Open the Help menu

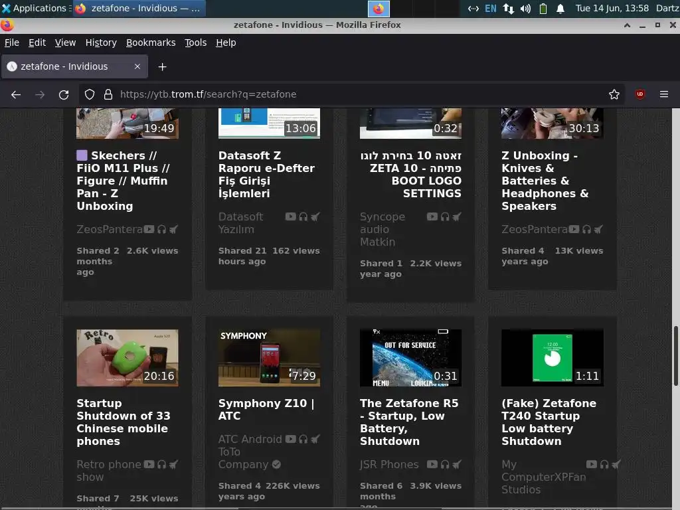pos(226,42)
